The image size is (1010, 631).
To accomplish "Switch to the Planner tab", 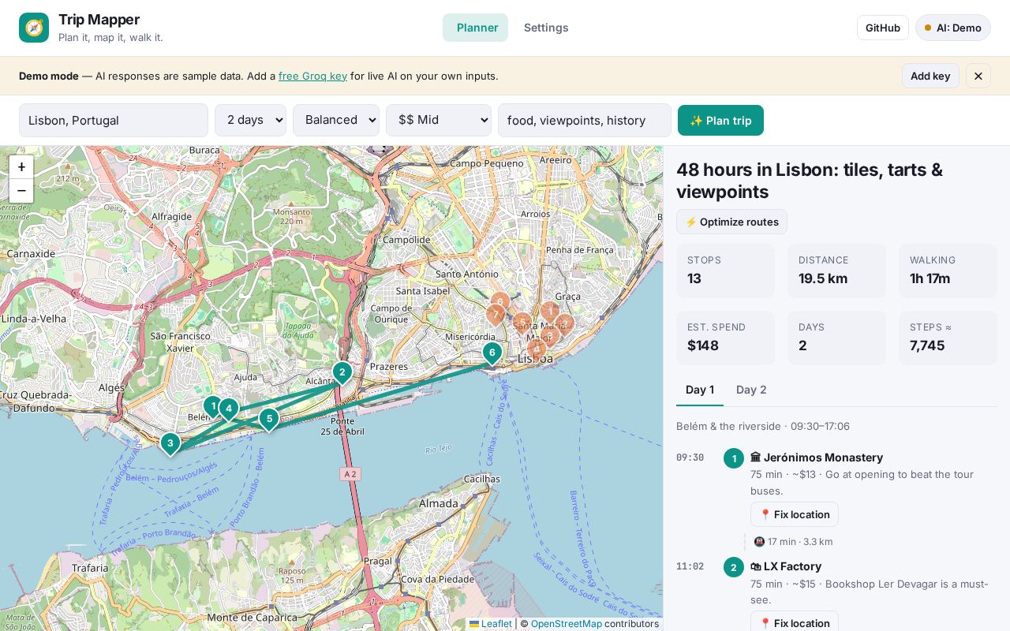I will coord(476,28).
